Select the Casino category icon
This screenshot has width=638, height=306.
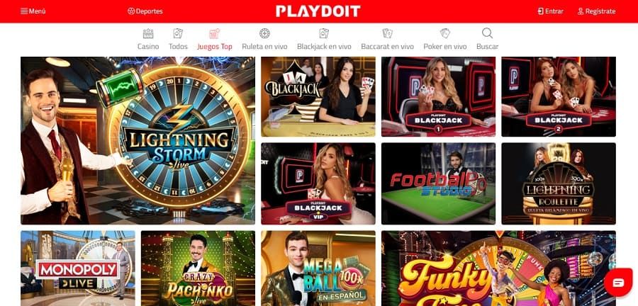coord(148,34)
